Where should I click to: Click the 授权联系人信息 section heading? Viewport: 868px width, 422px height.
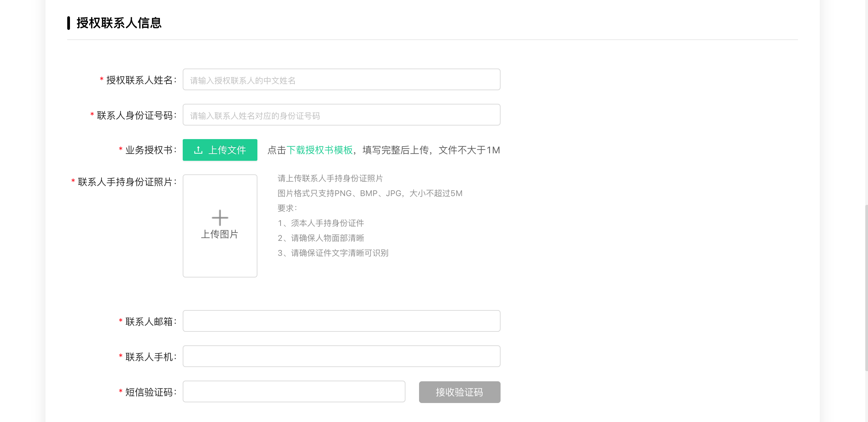(x=119, y=23)
